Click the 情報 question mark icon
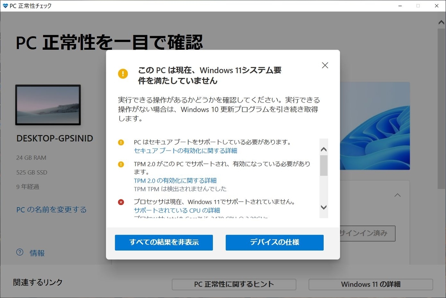The image size is (446, 298). click(20, 252)
